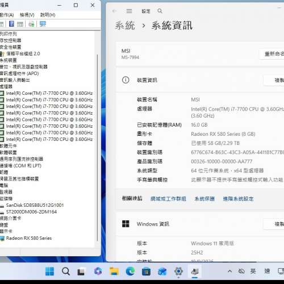Click the info icon beside 裝置資訊
The width and height of the screenshot is (284, 284).
pyautogui.click(x=126, y=80)
